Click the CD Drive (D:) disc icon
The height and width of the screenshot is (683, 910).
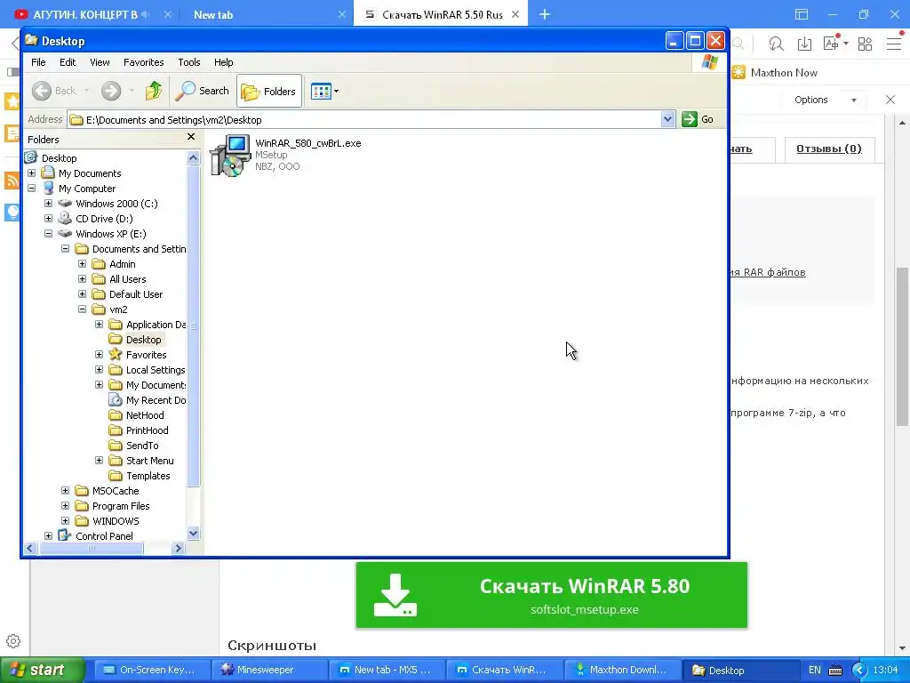tap(65, 219)
